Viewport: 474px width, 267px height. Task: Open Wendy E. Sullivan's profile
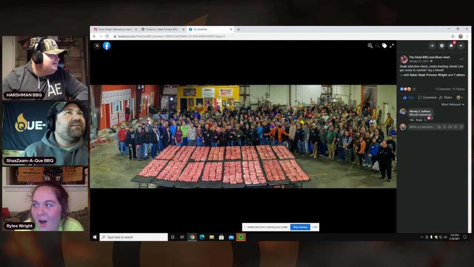(420, 111)
